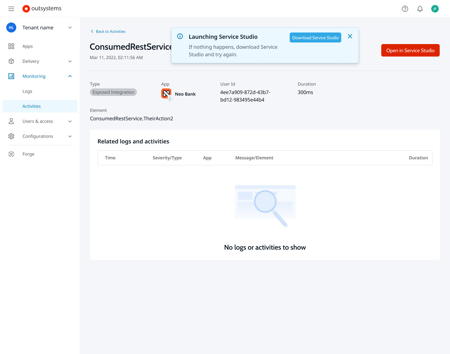Click the OutSystems logo
The image size is (450, 354).
42,9
